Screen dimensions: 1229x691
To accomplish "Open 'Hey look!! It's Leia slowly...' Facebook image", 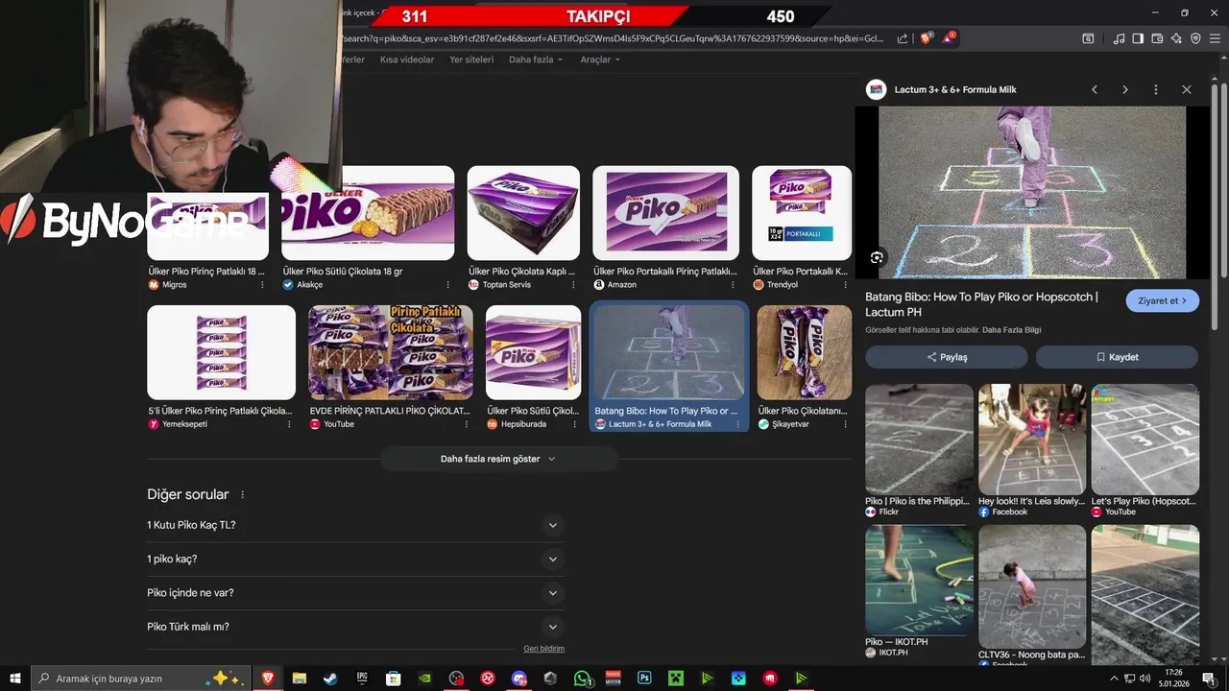I will [x=1032, y=440].
